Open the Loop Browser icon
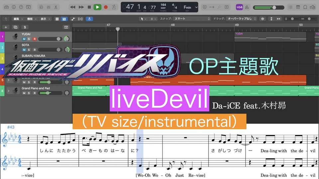The height and width of the screenshot is (179, 319). 305,7
